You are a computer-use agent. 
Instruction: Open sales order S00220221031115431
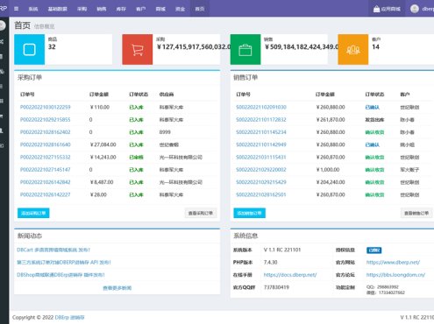[261, 158]
